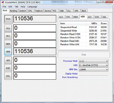Click the Display Mode field
The width and height of the screenshot is (114, 103).
93,74
